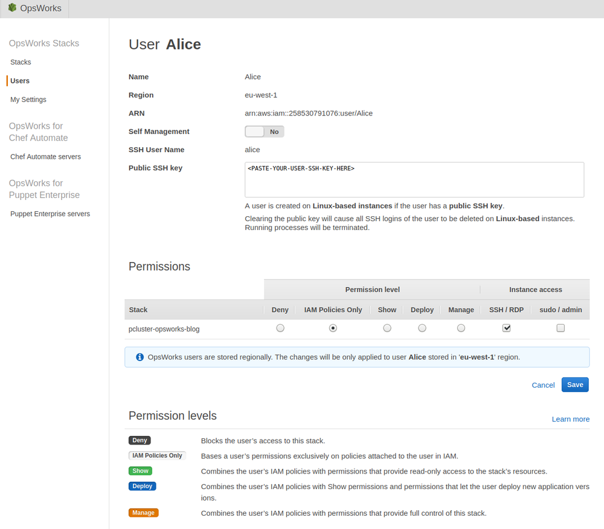Screen dimensions: 604x529
Task: Click inside the Public SSH key field
Action: (x=414, y=179)
